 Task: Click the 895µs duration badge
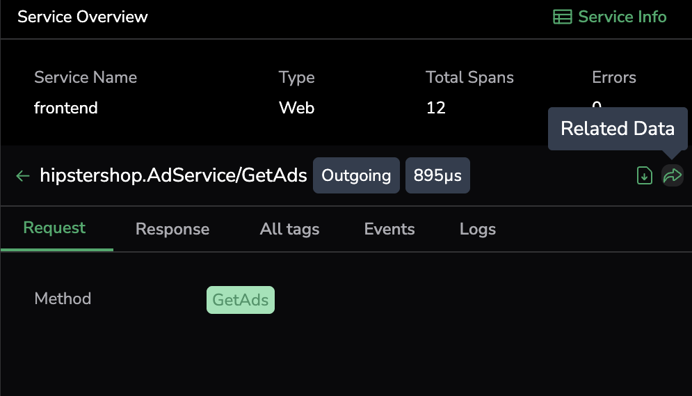(x=437, y=176)
